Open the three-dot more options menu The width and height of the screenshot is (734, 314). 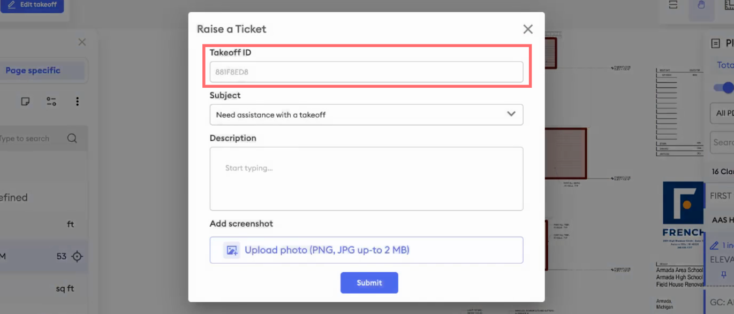(x=78, y=101)
